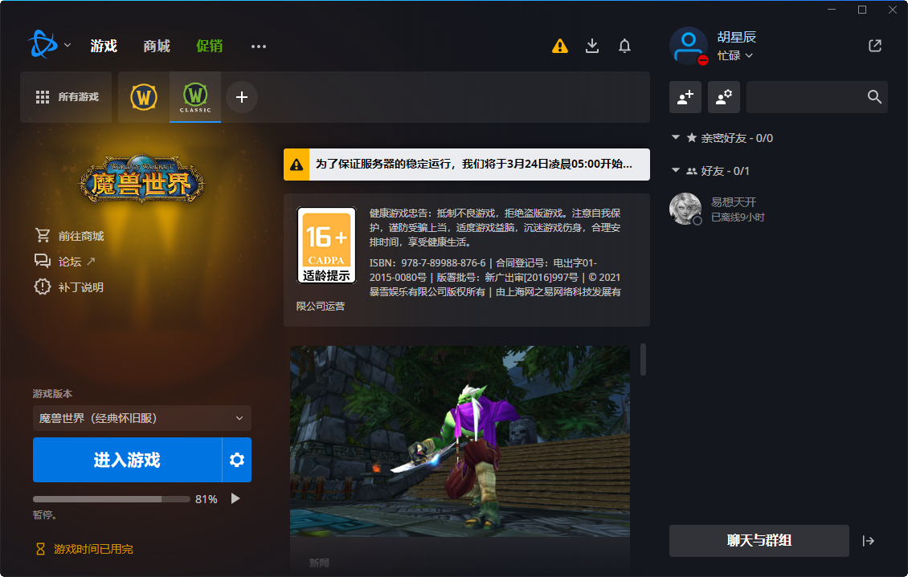Select the World of Warcraft game tab

144,97
